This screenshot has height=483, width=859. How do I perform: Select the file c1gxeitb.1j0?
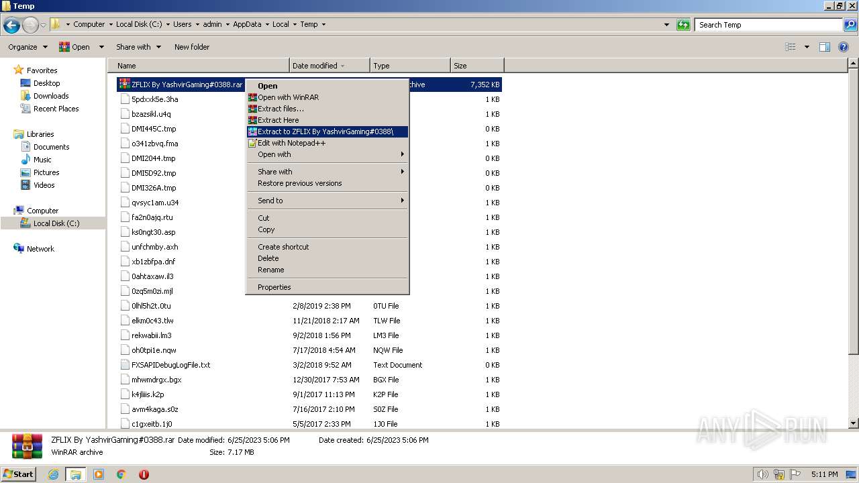[x=152, y=424]
